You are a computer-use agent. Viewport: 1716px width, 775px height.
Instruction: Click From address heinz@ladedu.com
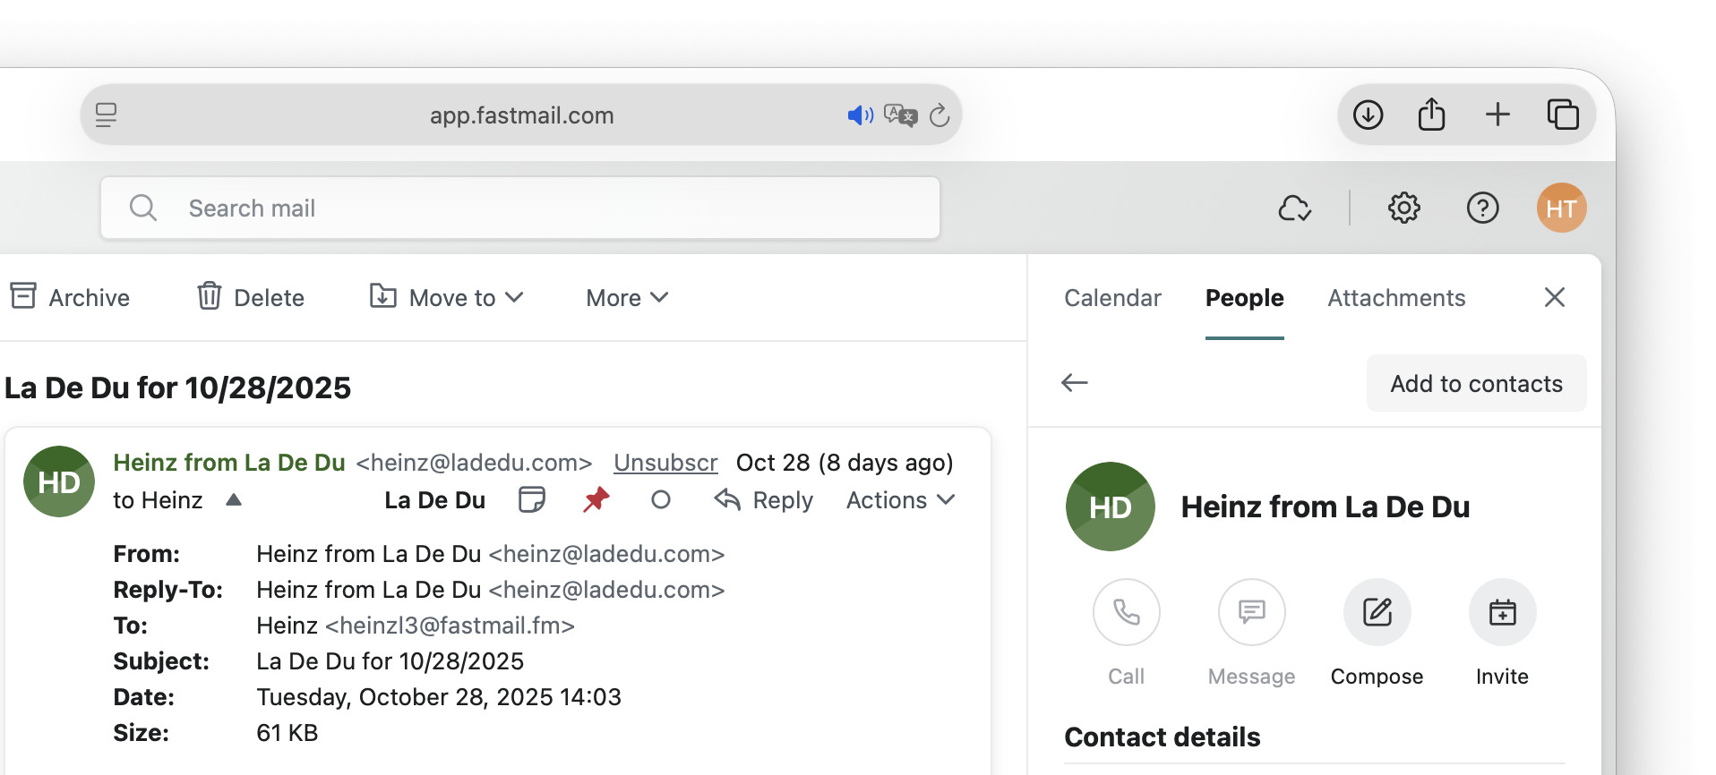[606, 553]
